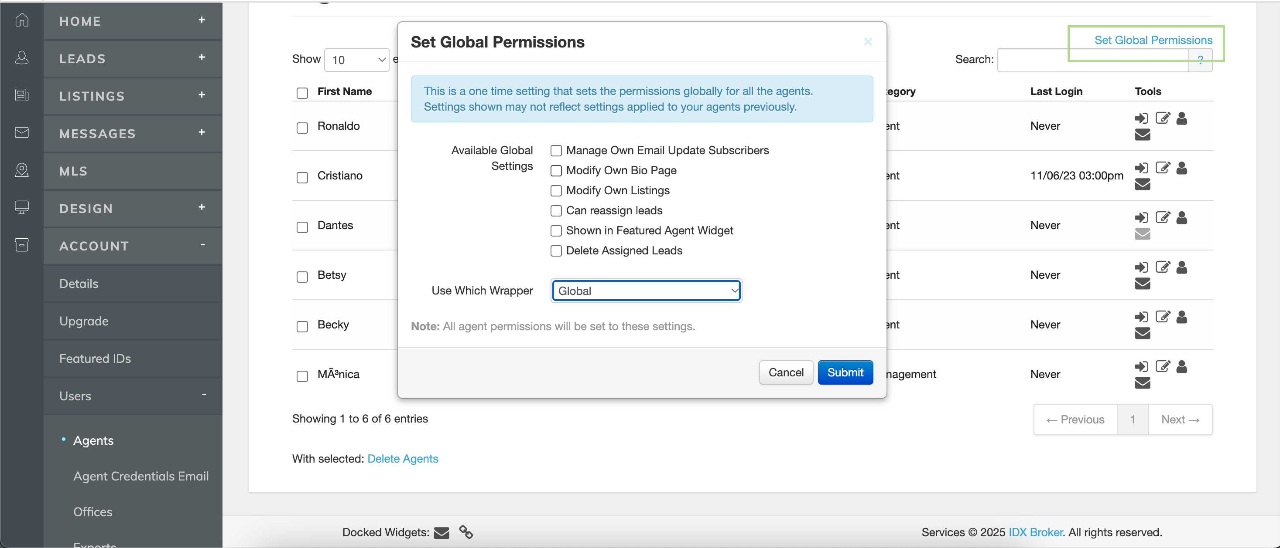Image resolution: width=1280 pixels, height=548 pixels.
Task: Tick Delete Assigned Leads checkbox
Action: (556, 251)
